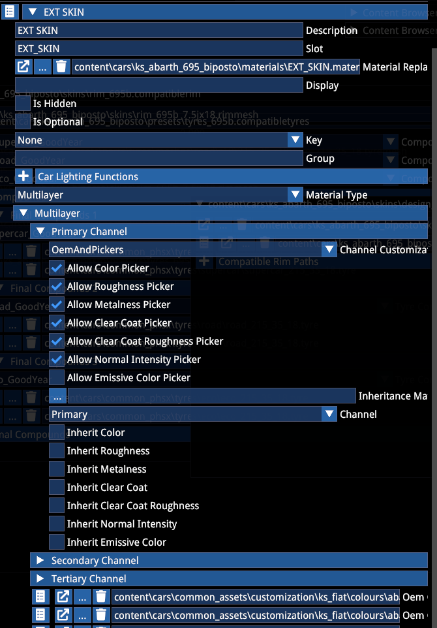Uncheck Allow Metalness Picker

[57, 305]
